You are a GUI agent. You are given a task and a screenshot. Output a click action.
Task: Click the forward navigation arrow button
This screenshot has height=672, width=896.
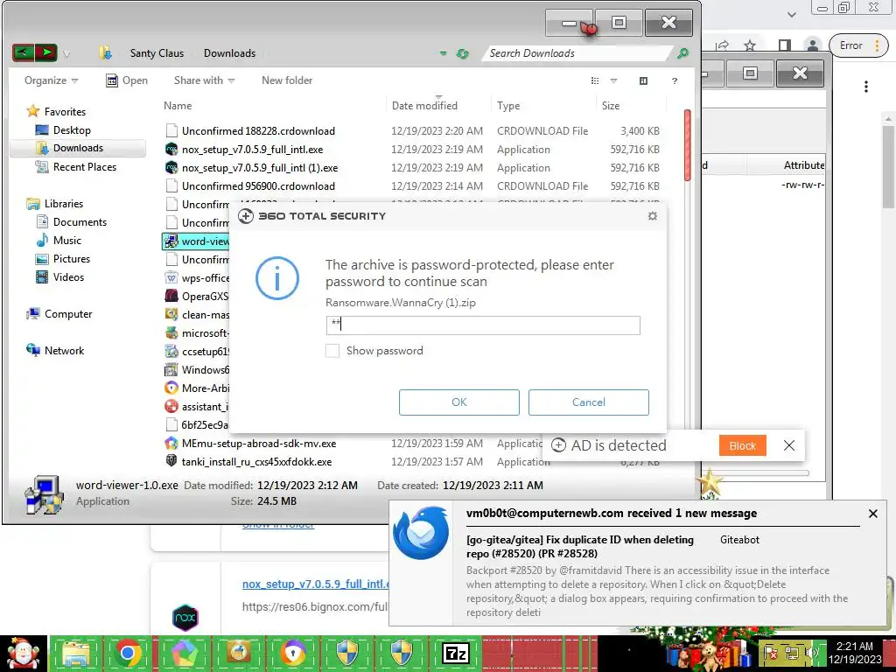[x=45, y=53]
